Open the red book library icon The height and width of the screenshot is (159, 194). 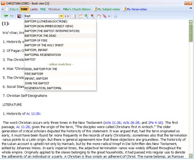19,16
